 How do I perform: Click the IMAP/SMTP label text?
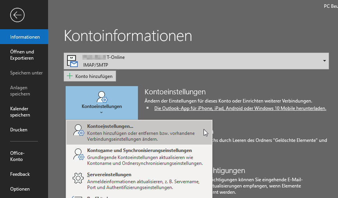click(x=96, y=65)
